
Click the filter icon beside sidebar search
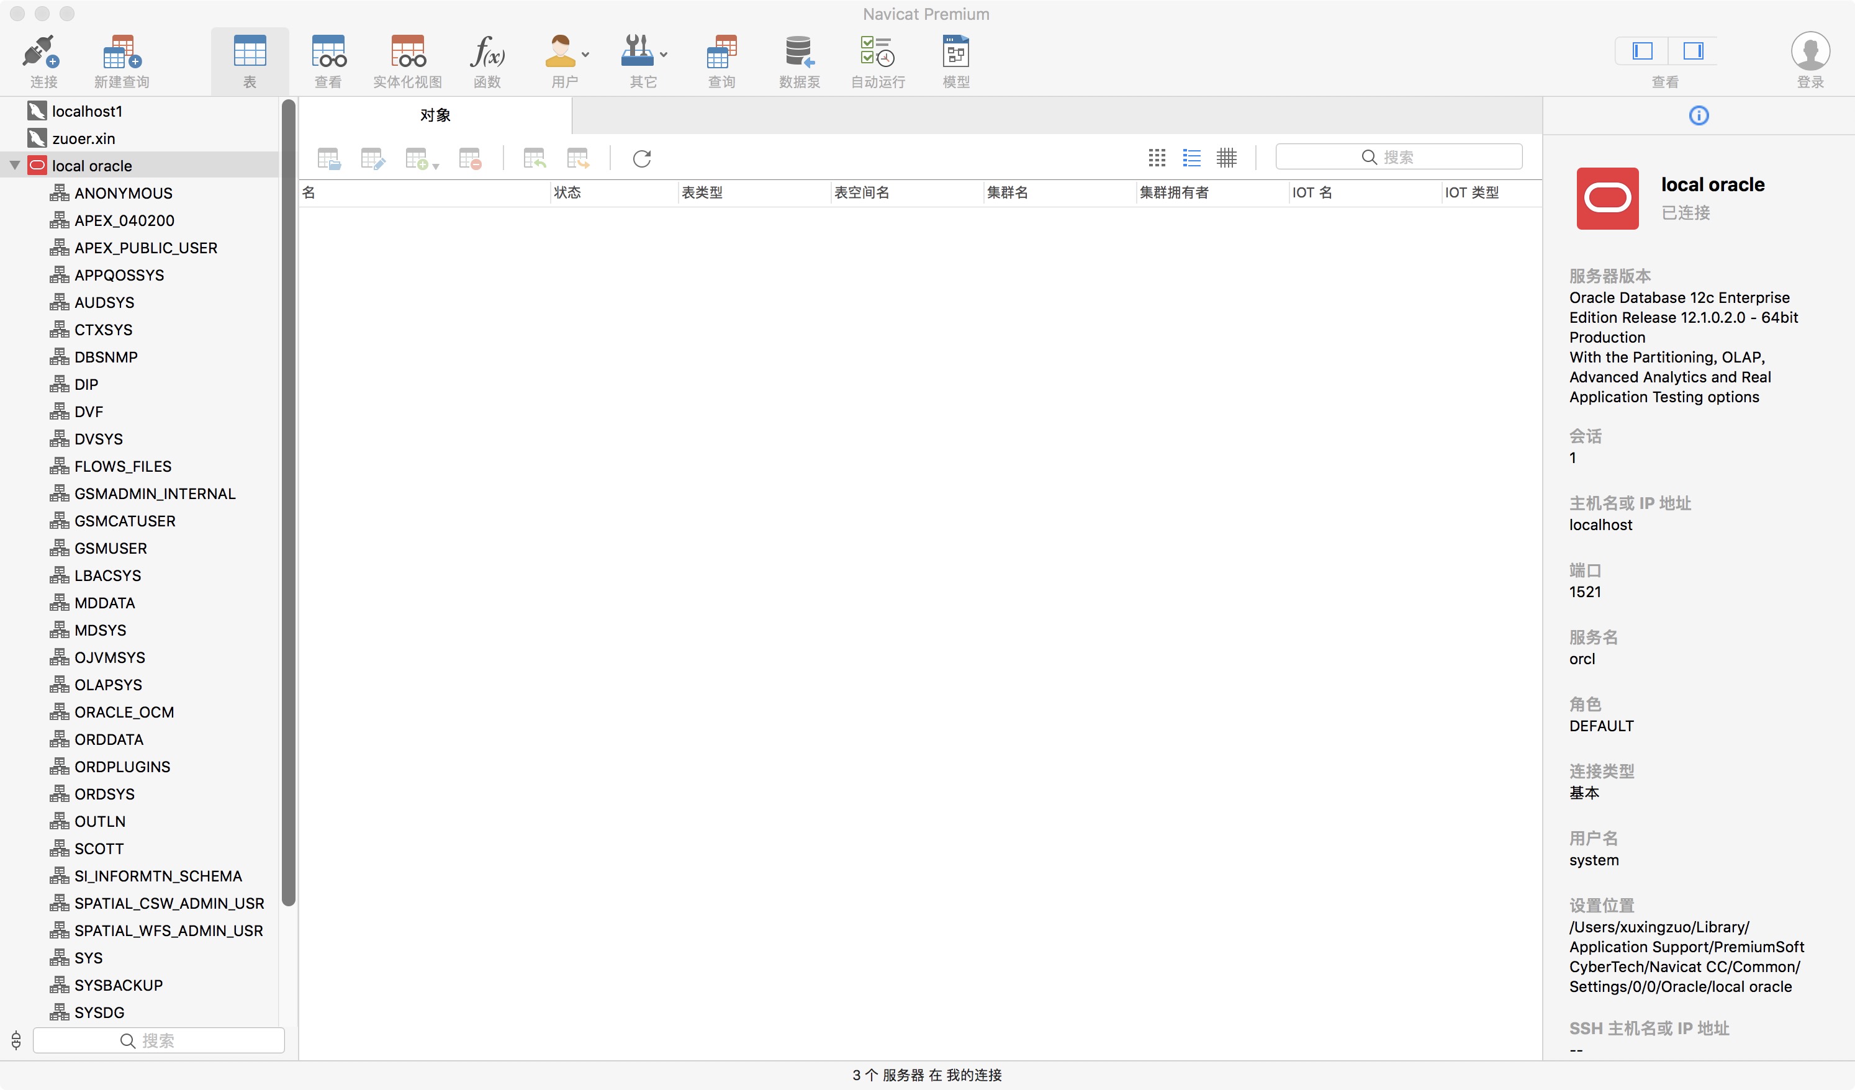coord(16,1040)
